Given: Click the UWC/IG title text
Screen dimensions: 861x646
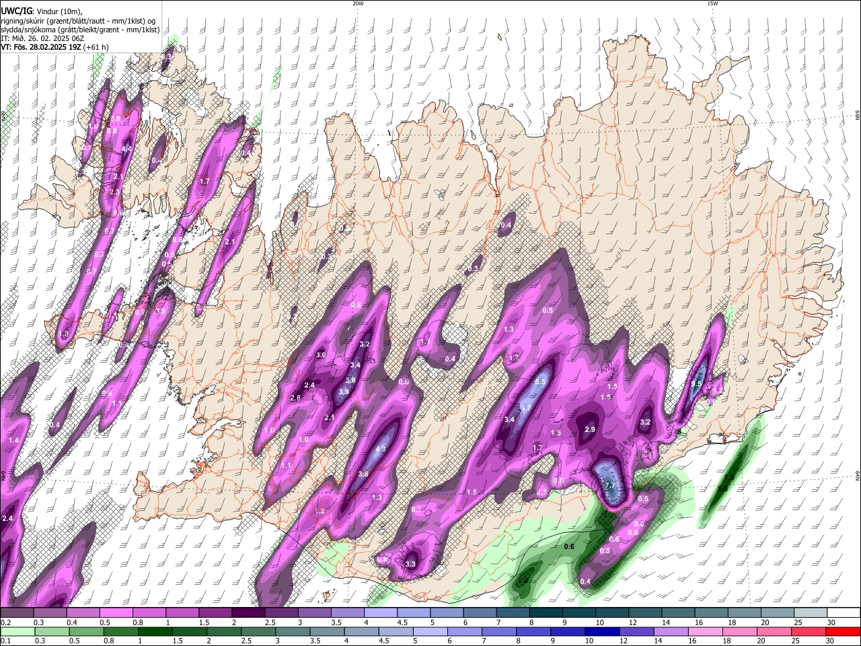Looking at the screenshot, I should point(15,11).
